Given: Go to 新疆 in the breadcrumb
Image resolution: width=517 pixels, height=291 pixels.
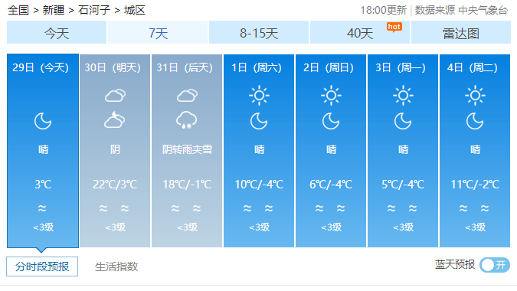Looking at the screenshot, I should (54, 10).
